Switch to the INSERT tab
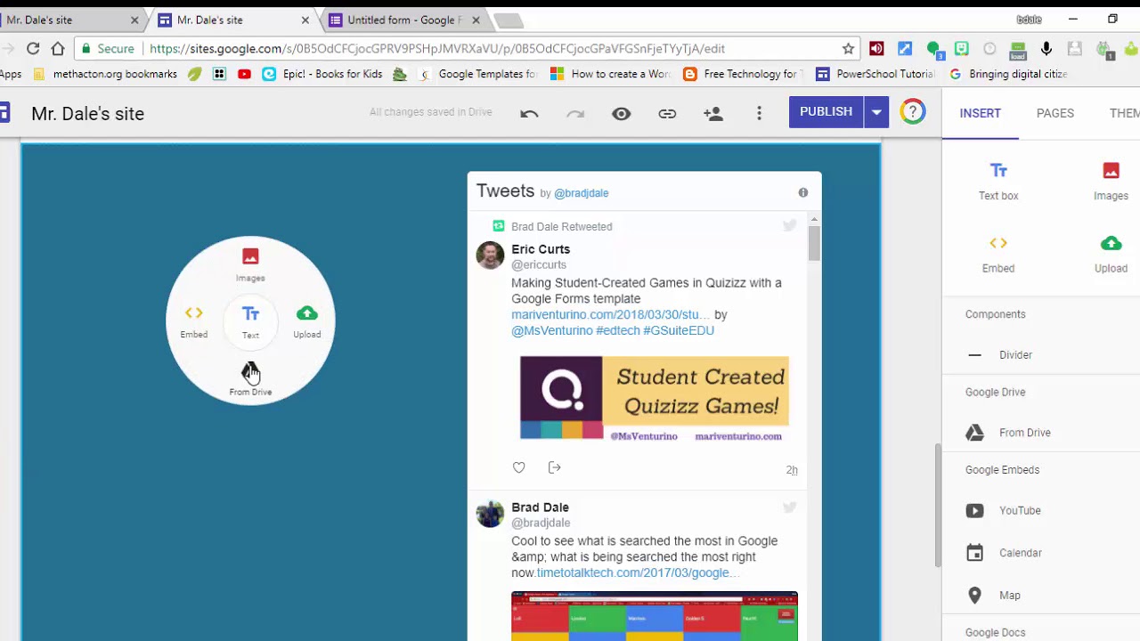1140x641 pixels. tap(981, 113)
